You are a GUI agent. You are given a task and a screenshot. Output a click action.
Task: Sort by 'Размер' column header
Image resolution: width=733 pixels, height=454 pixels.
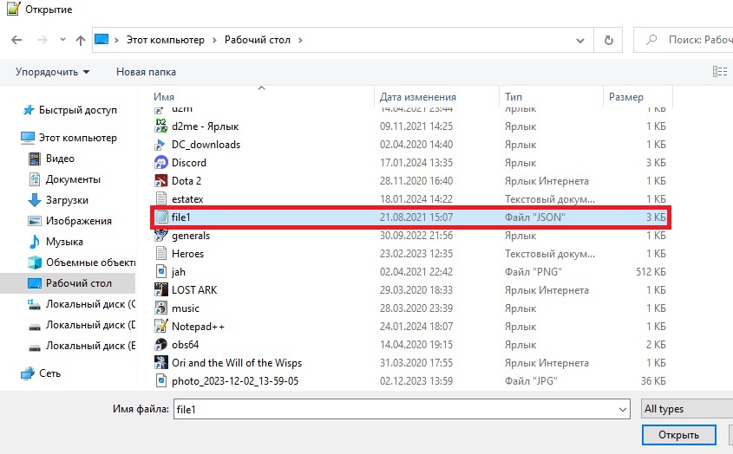coord(626,97)
